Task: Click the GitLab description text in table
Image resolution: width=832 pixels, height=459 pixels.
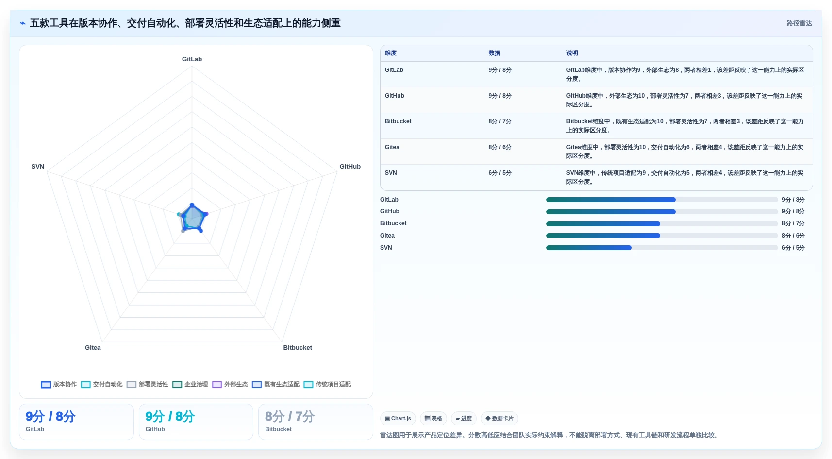Action: (x=685, y=74)
